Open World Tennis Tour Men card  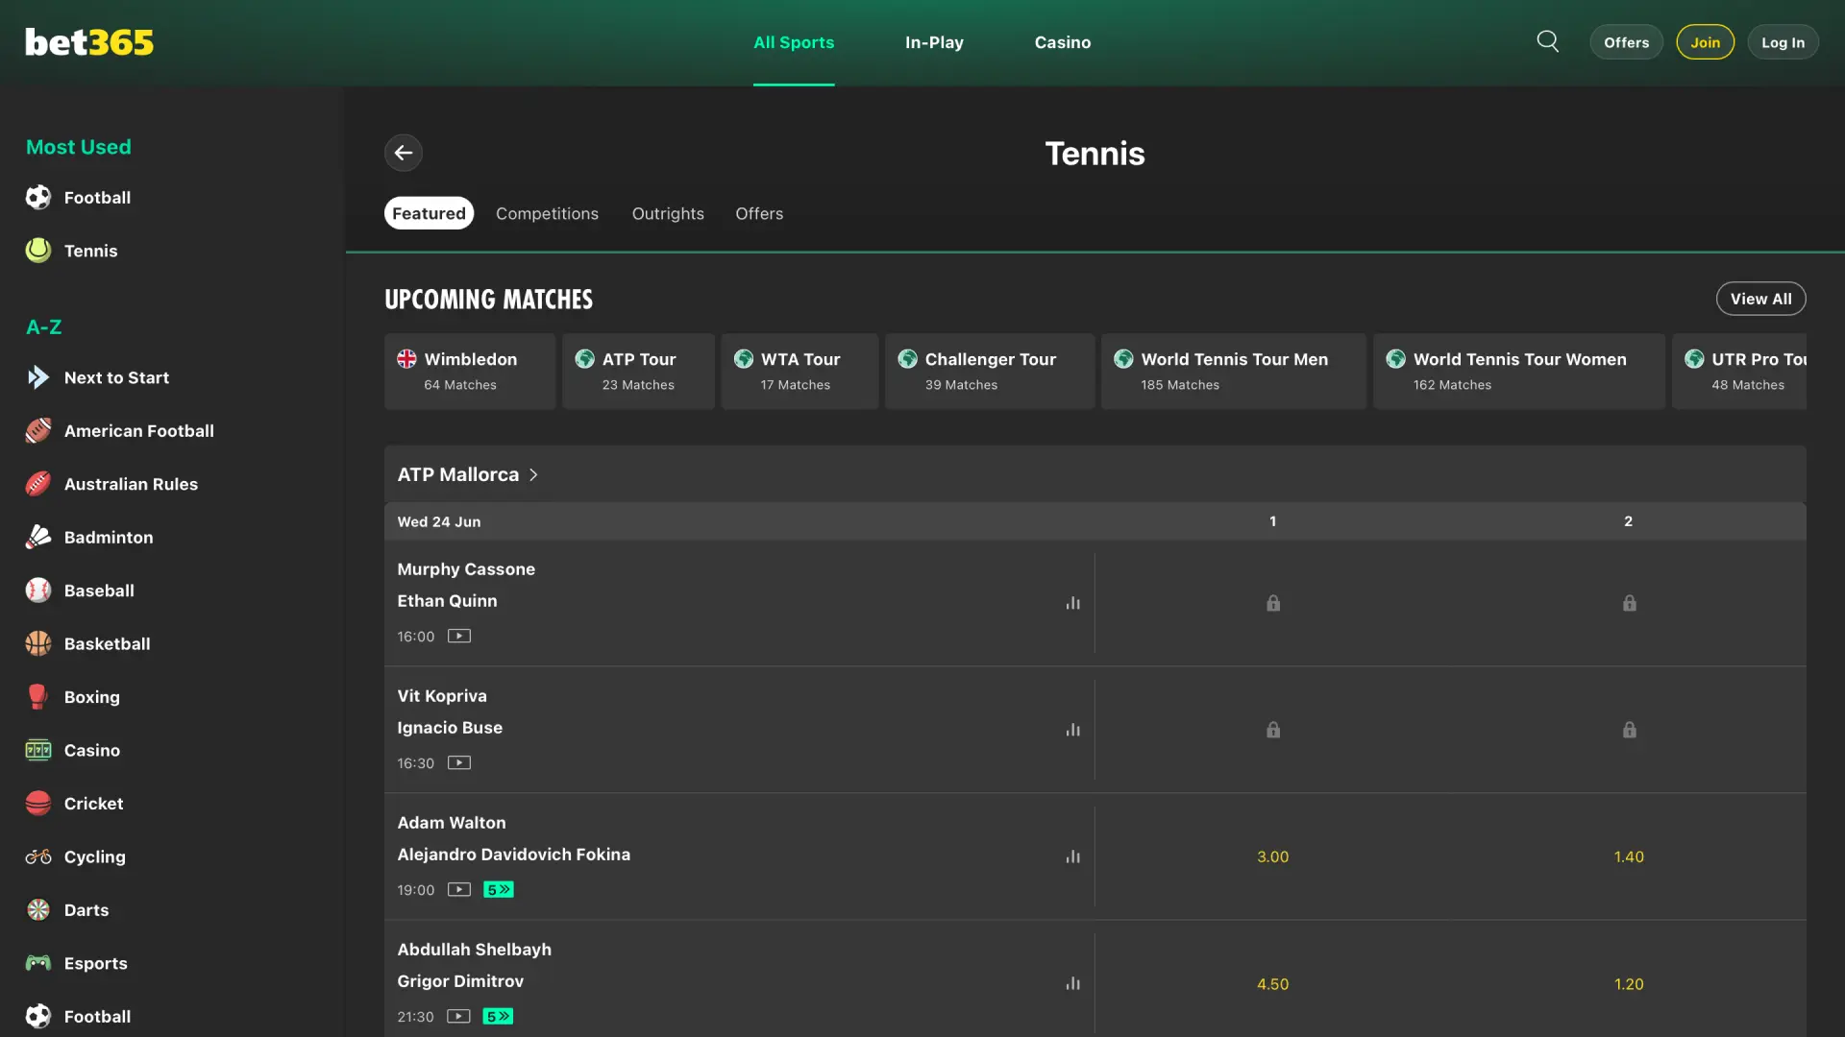[x=1234, y=372]
